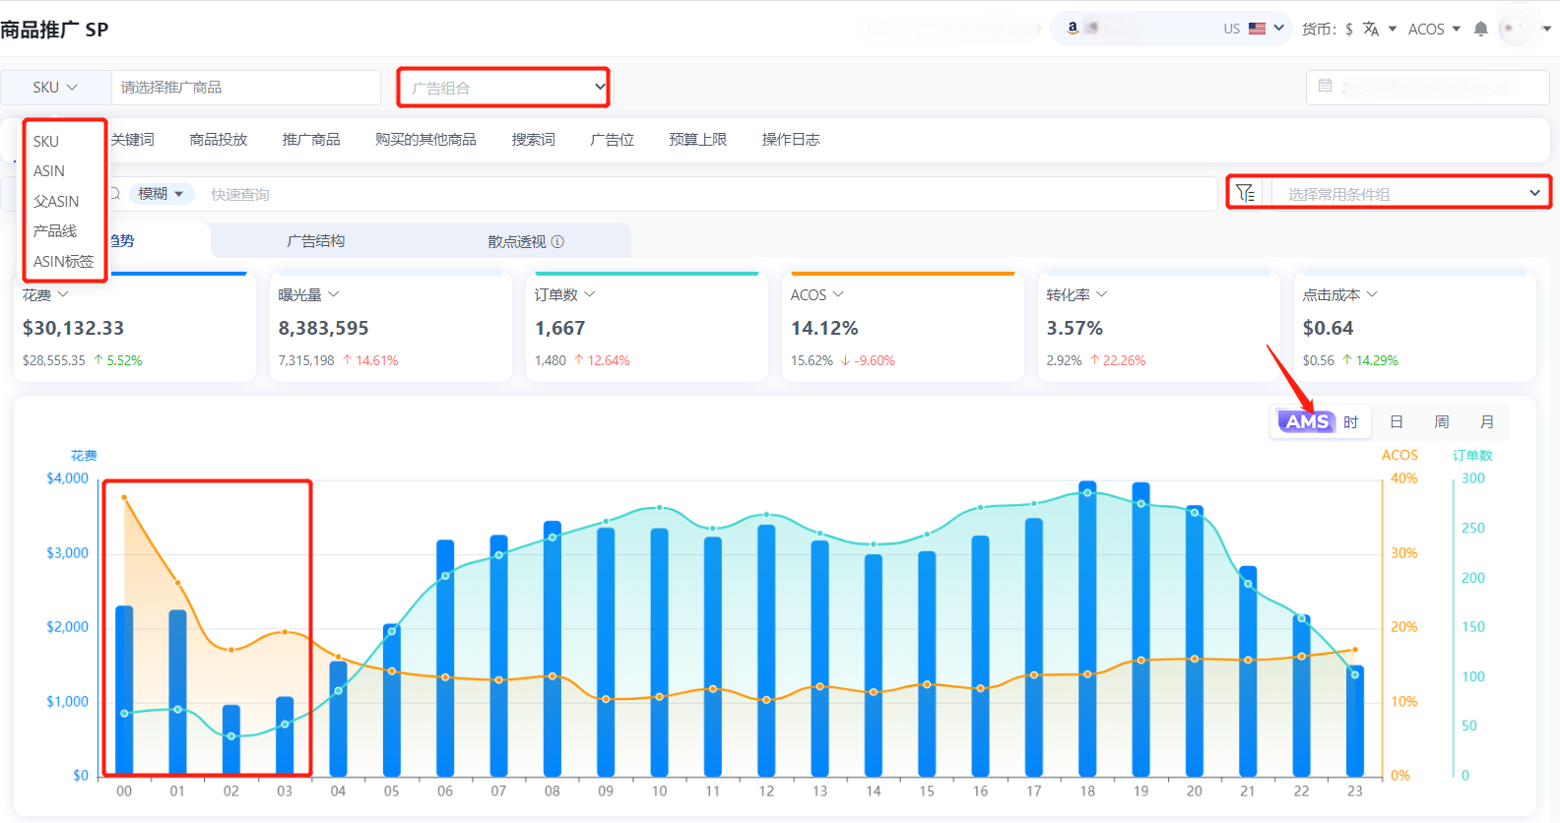Open the ACOS header dropdown

point(1434,29)
